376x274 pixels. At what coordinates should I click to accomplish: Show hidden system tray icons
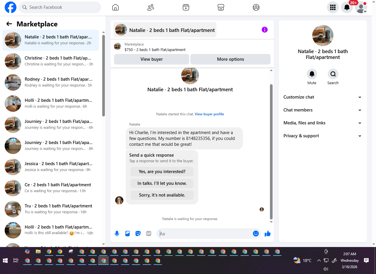(x=319, y=261)
